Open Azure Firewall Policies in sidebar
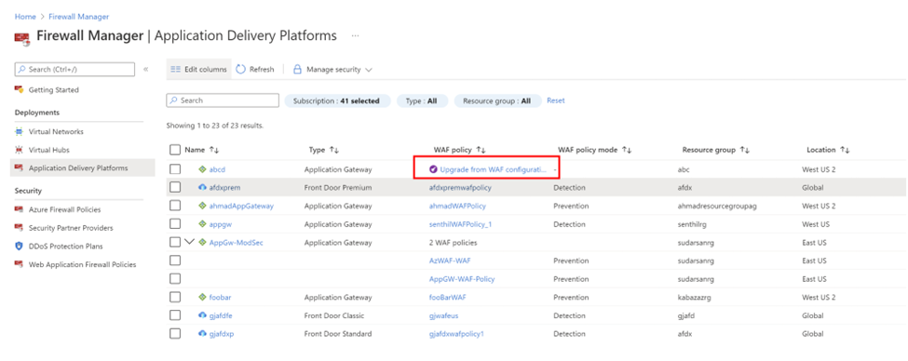This screenshot has height=361, width=908. tap(64, 209)
